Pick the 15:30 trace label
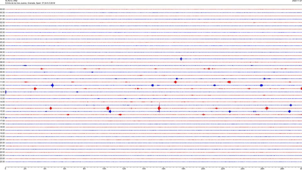 click(2, 111)
